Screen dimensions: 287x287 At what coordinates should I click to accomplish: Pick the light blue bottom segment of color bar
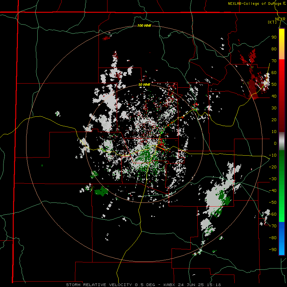tap(282, 248)
